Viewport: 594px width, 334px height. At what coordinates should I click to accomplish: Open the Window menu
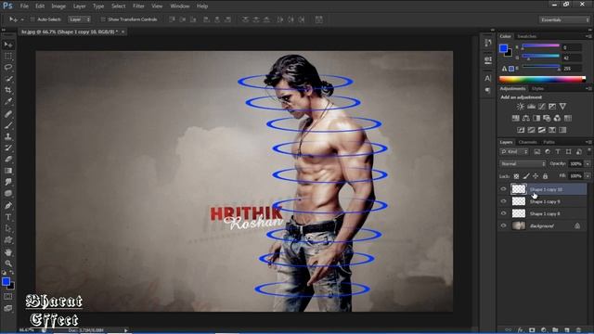(x=179, y=6)
